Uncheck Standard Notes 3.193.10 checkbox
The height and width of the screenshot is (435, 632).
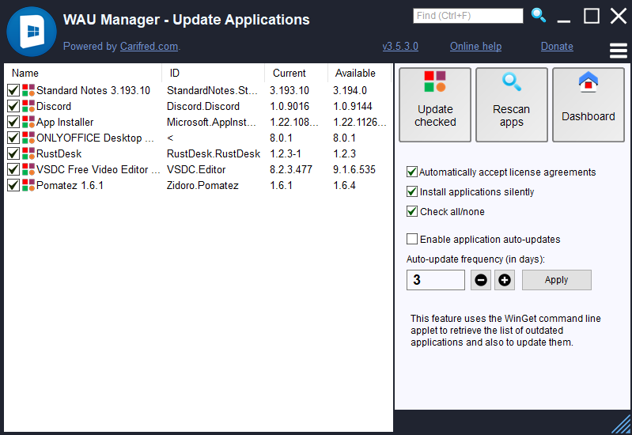(x=13, y=90)
